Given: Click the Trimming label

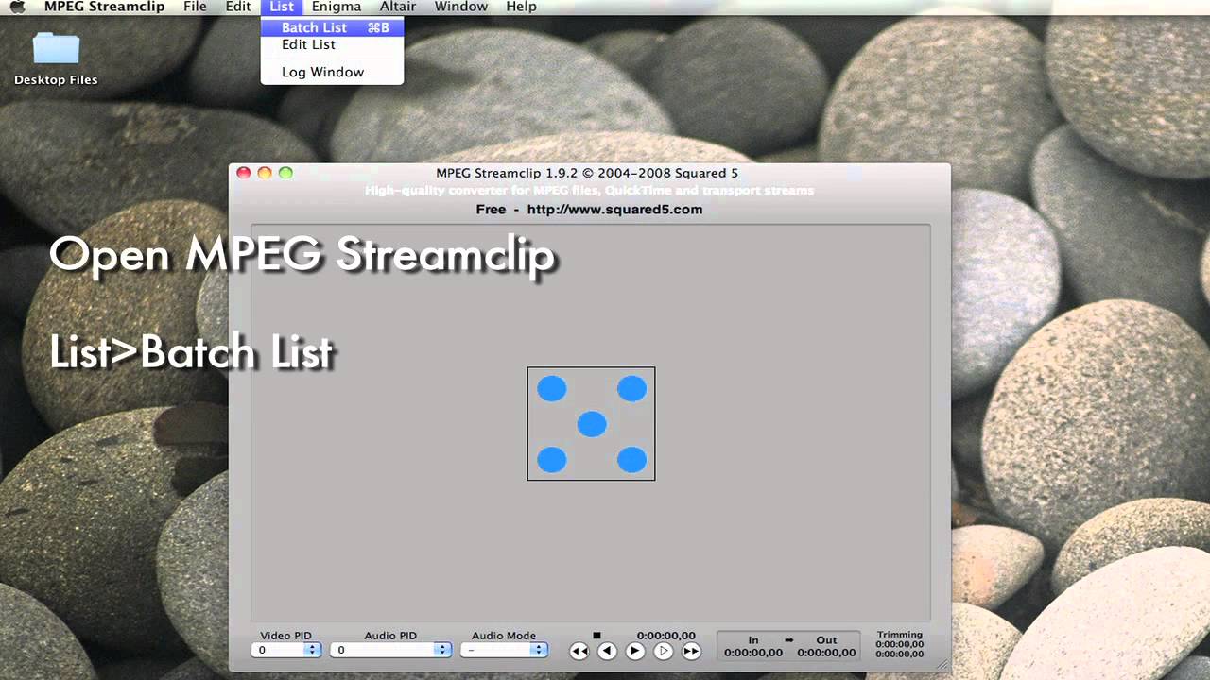Looking at the screenshot, I should (x=900, y=635).
